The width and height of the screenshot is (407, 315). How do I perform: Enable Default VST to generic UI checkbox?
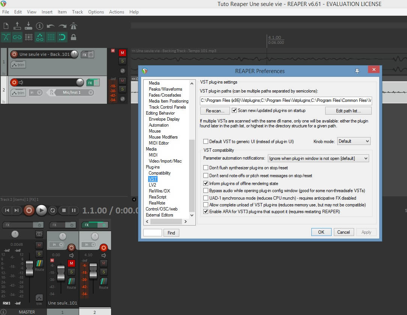pos(206,141)
